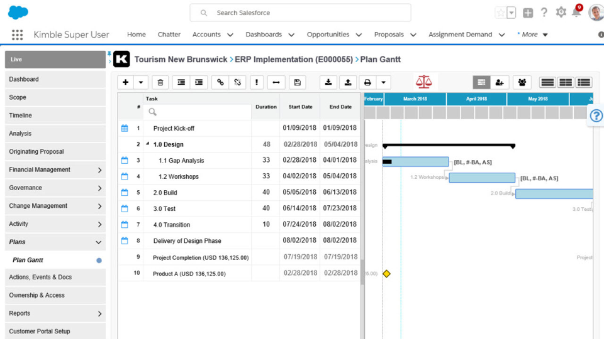Viewport: 604px width, 339px height.
Task: Click the Kimble K logo icon
Action: click(x=121, y=59)
